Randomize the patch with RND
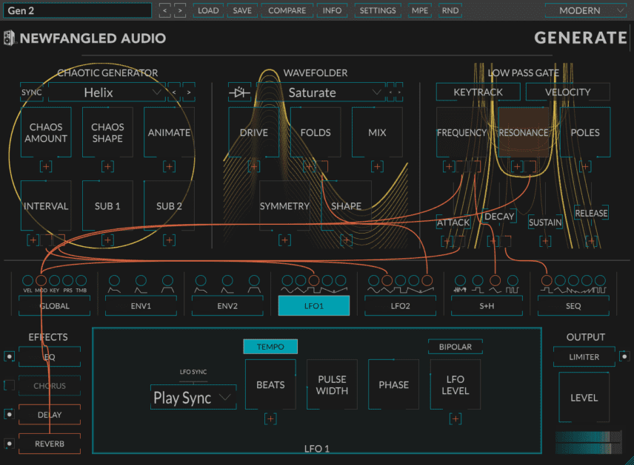The height and width of the screenshot is (465, 634). (450, 10)
